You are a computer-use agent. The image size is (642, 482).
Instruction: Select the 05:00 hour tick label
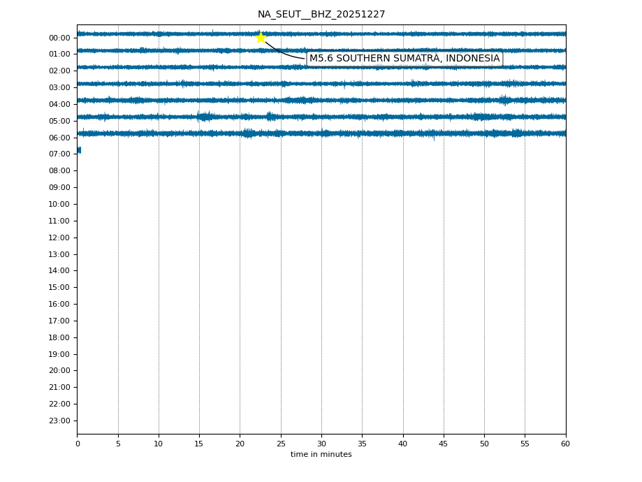coord(59,121)
